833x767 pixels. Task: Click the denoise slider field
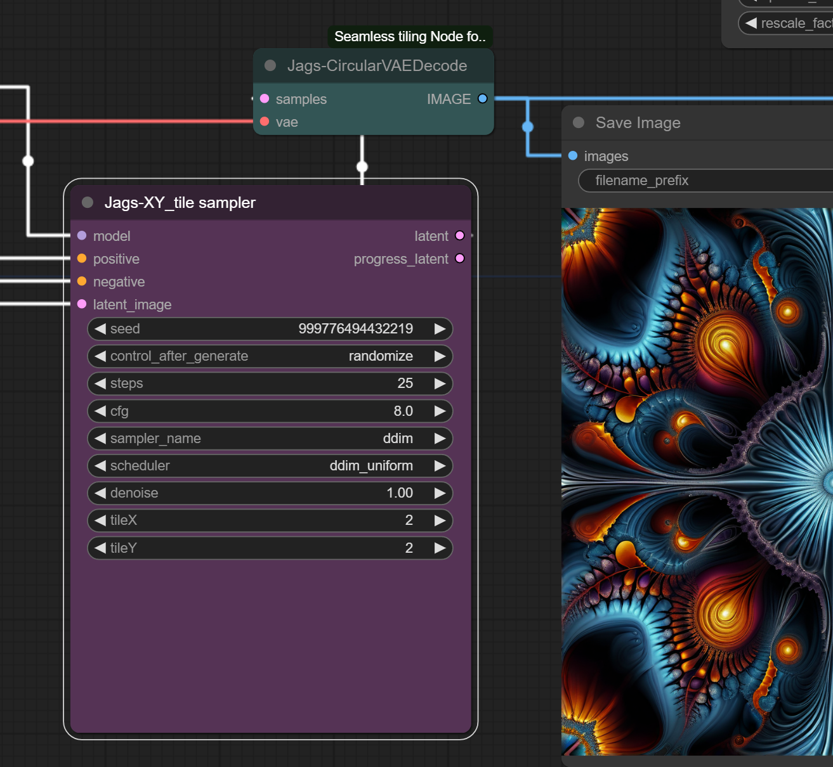tap(270, 493)
